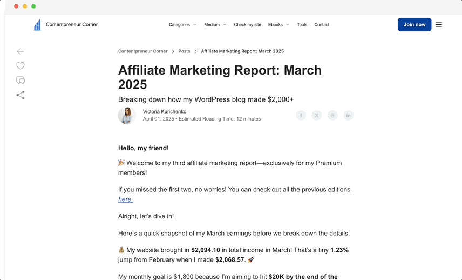Viewport: 462px width, 280px height.
Task: Click the Contentpreneur Corner logo icon
Action: pos(37,25)
